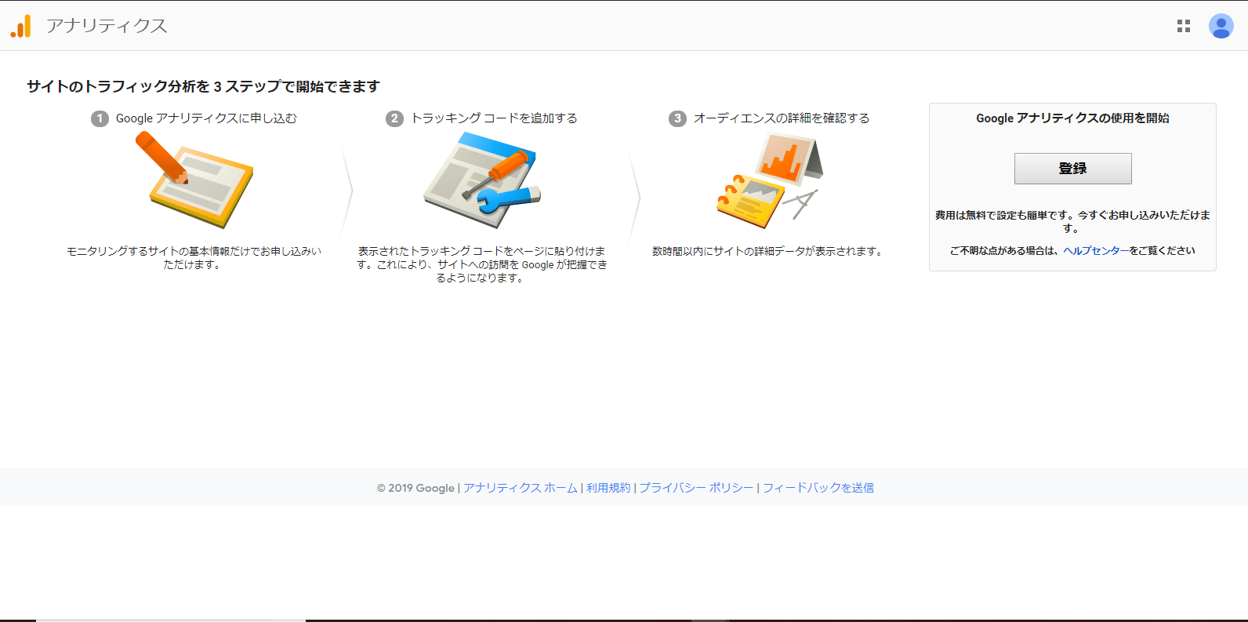
Task: Click the 表示されたトラッキング コード description text
Action: pos(482,264)
